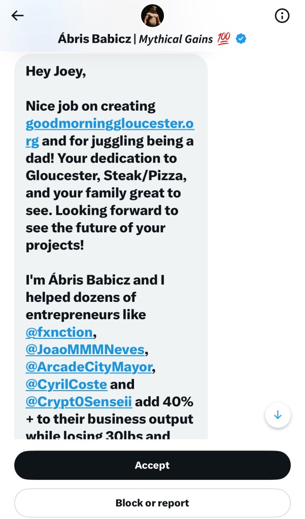The image size is (305, 519).
Task: Tap the blue verified badge
Action: click(x=241, y=39)
